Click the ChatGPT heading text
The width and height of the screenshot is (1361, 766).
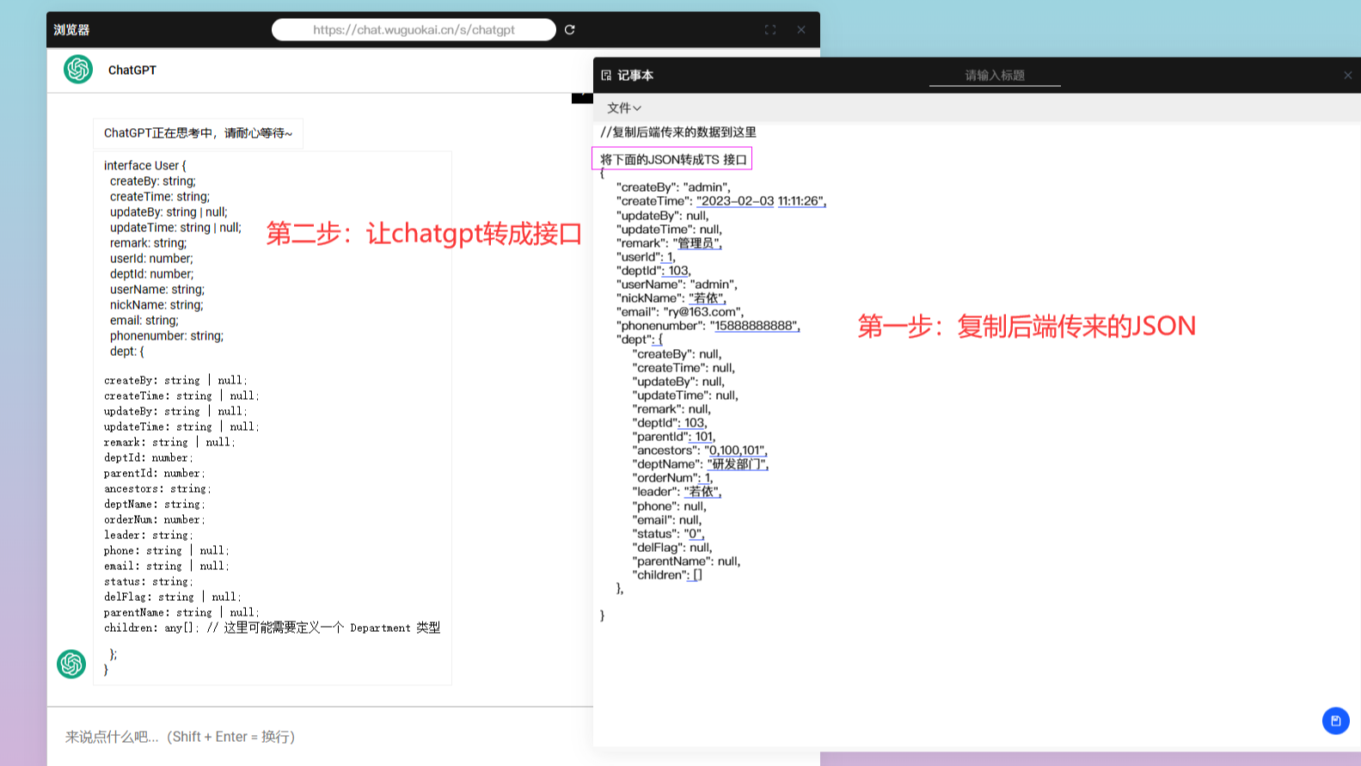132,70
